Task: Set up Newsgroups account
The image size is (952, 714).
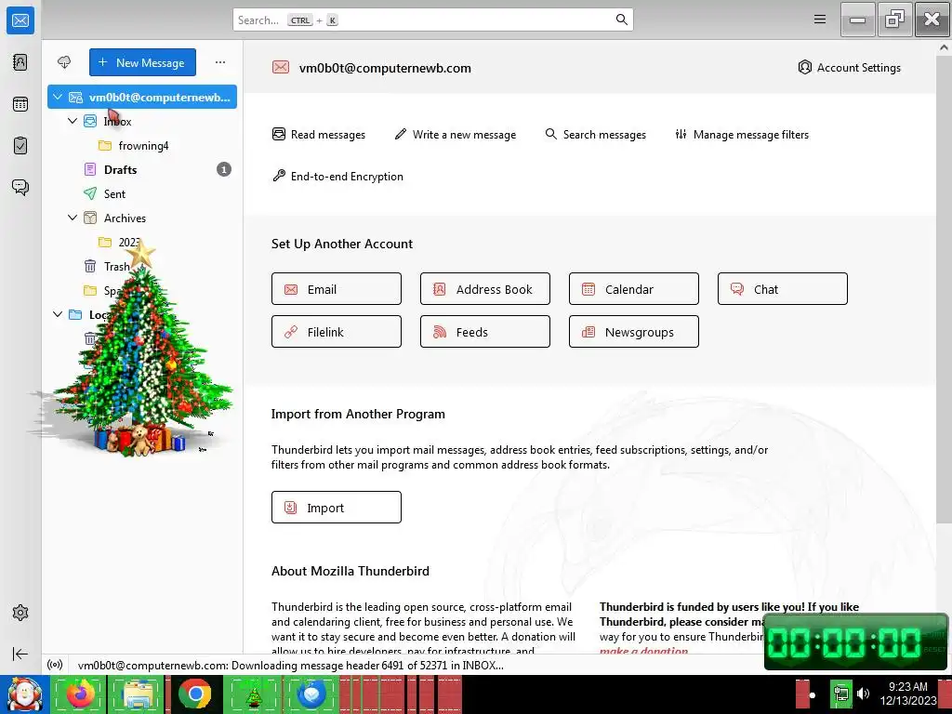Action: click(x=634, y=332)
